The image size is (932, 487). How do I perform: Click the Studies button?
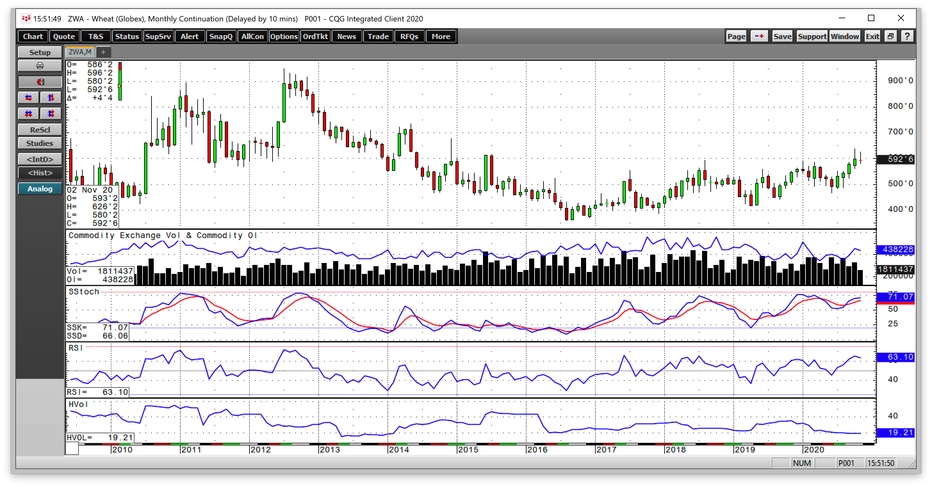(40, 143)
